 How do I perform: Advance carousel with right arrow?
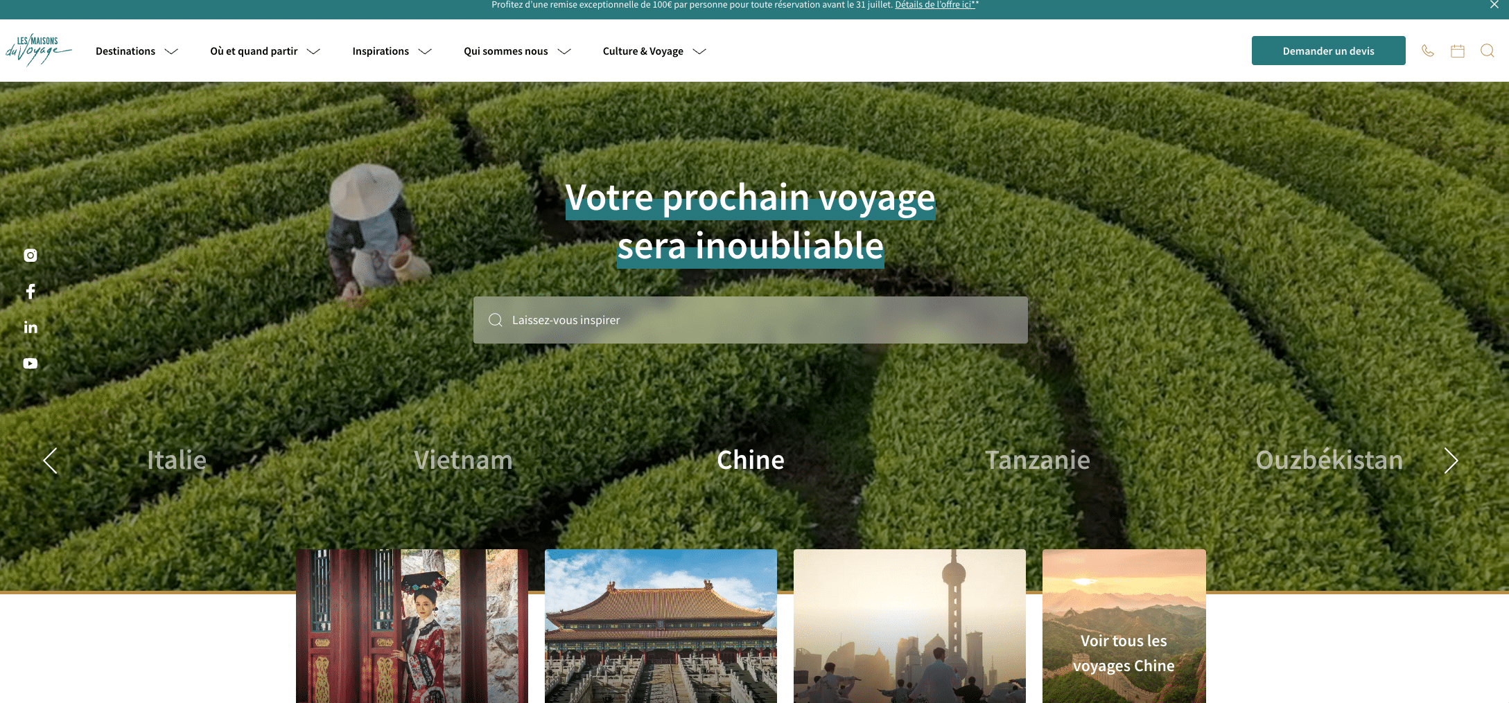pyautogui.click(x=1451, y=461)
